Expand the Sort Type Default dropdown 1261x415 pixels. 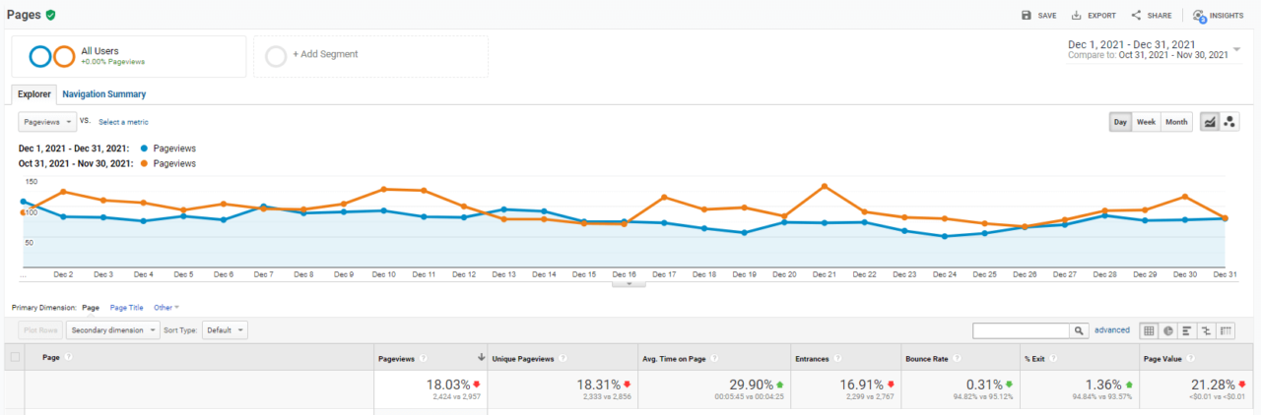click(x=225, y=330)
